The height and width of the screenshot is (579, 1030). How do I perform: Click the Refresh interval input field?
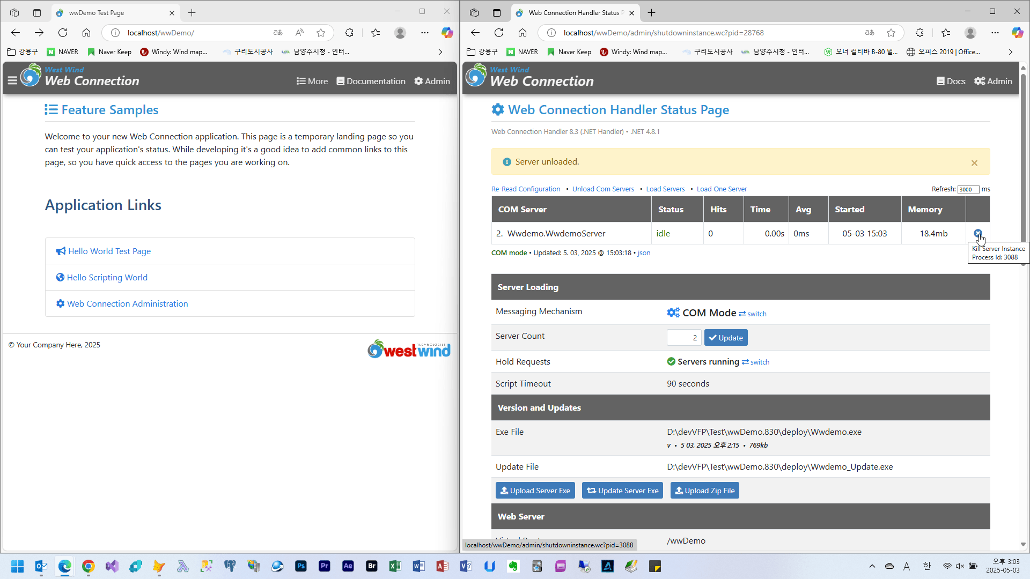[968, 189]
